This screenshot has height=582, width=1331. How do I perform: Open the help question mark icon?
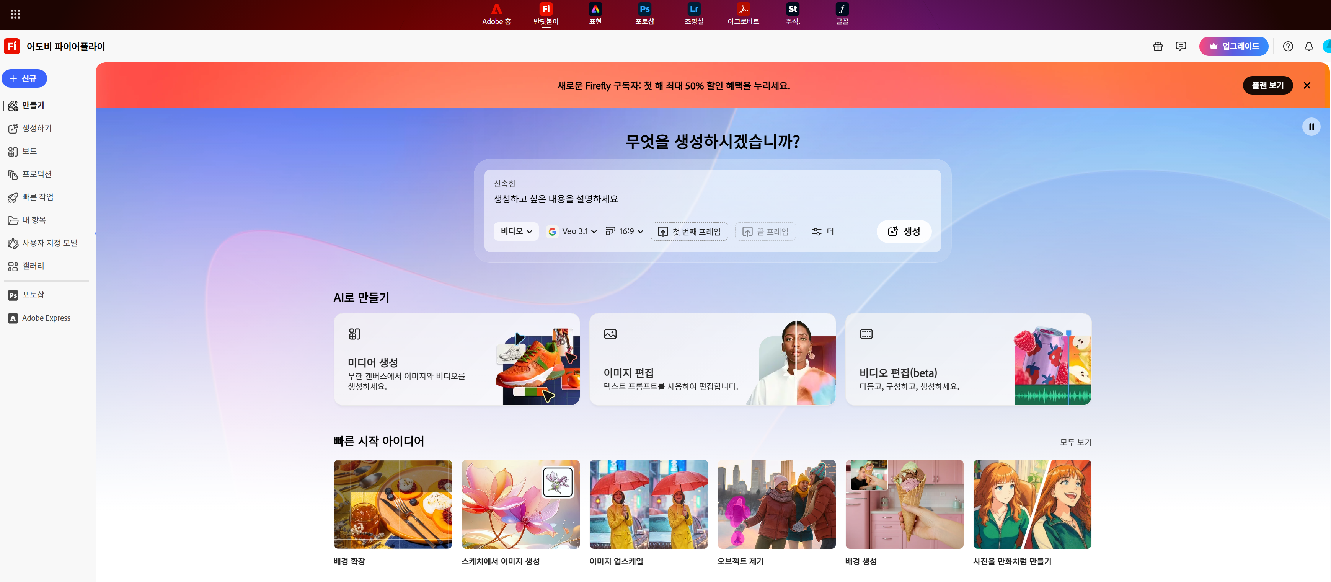pos(1288,46)
